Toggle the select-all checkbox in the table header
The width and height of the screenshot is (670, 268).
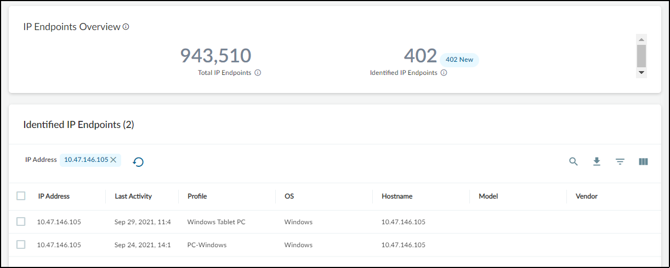[x=21, y=196]
